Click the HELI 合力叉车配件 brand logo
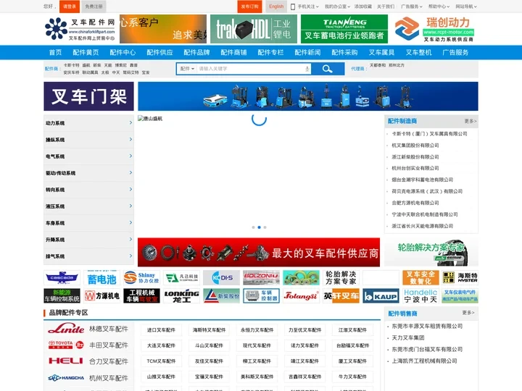522x391 pixels. click(66, 361)
